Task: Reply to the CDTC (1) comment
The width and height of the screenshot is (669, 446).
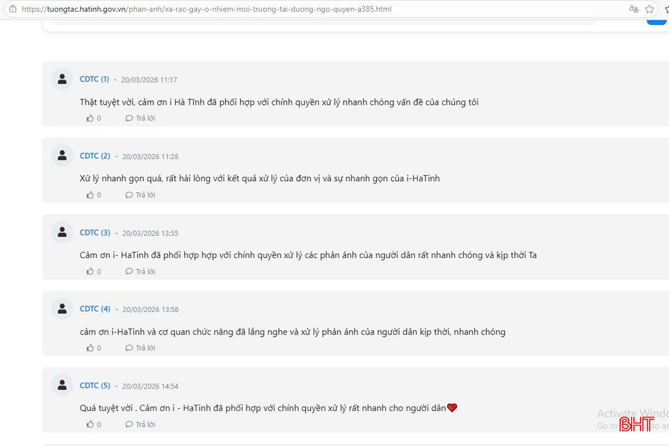Action: [140, 118]
